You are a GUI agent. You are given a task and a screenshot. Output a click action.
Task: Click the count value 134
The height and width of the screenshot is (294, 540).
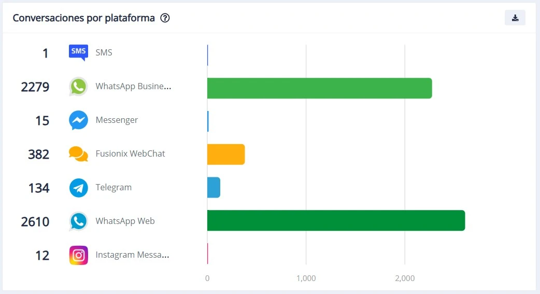(39, 188)
